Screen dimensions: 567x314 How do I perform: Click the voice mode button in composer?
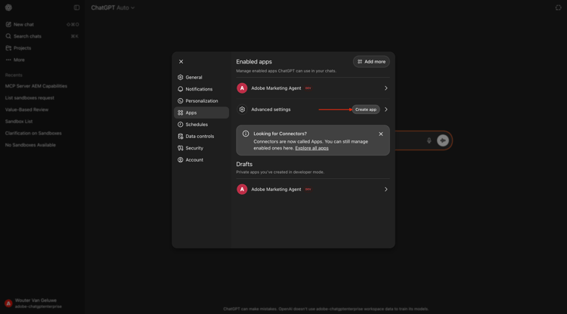click(x=442, y=140)
